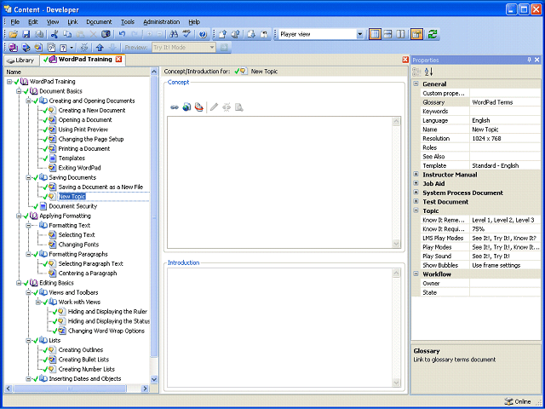Click the Open folder toolbar icon
The width and height of the screenshot is (545, 409).
point(13,34)
